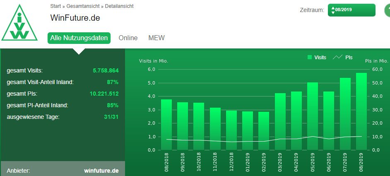This screenshot has height=176, width=390.
Task: Go to Gesamtansicht breadcrumb
Action: tap(83, 6)
